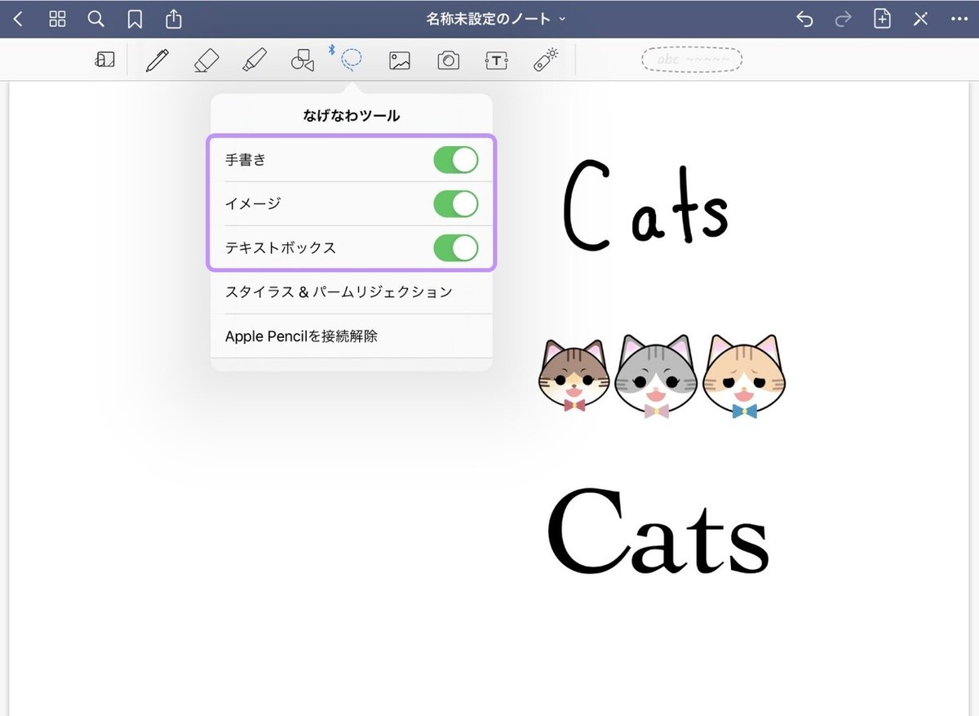Disable the 手書き lasso selection toggle
979x716 pixels.
click(455, 160)
